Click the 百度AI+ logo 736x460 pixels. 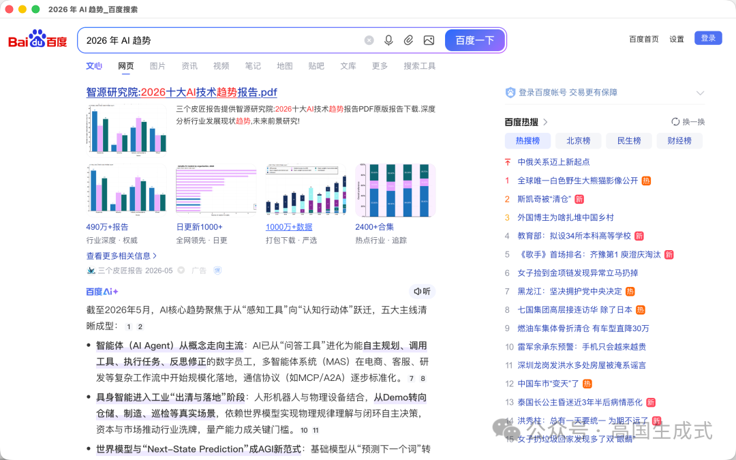102,292
